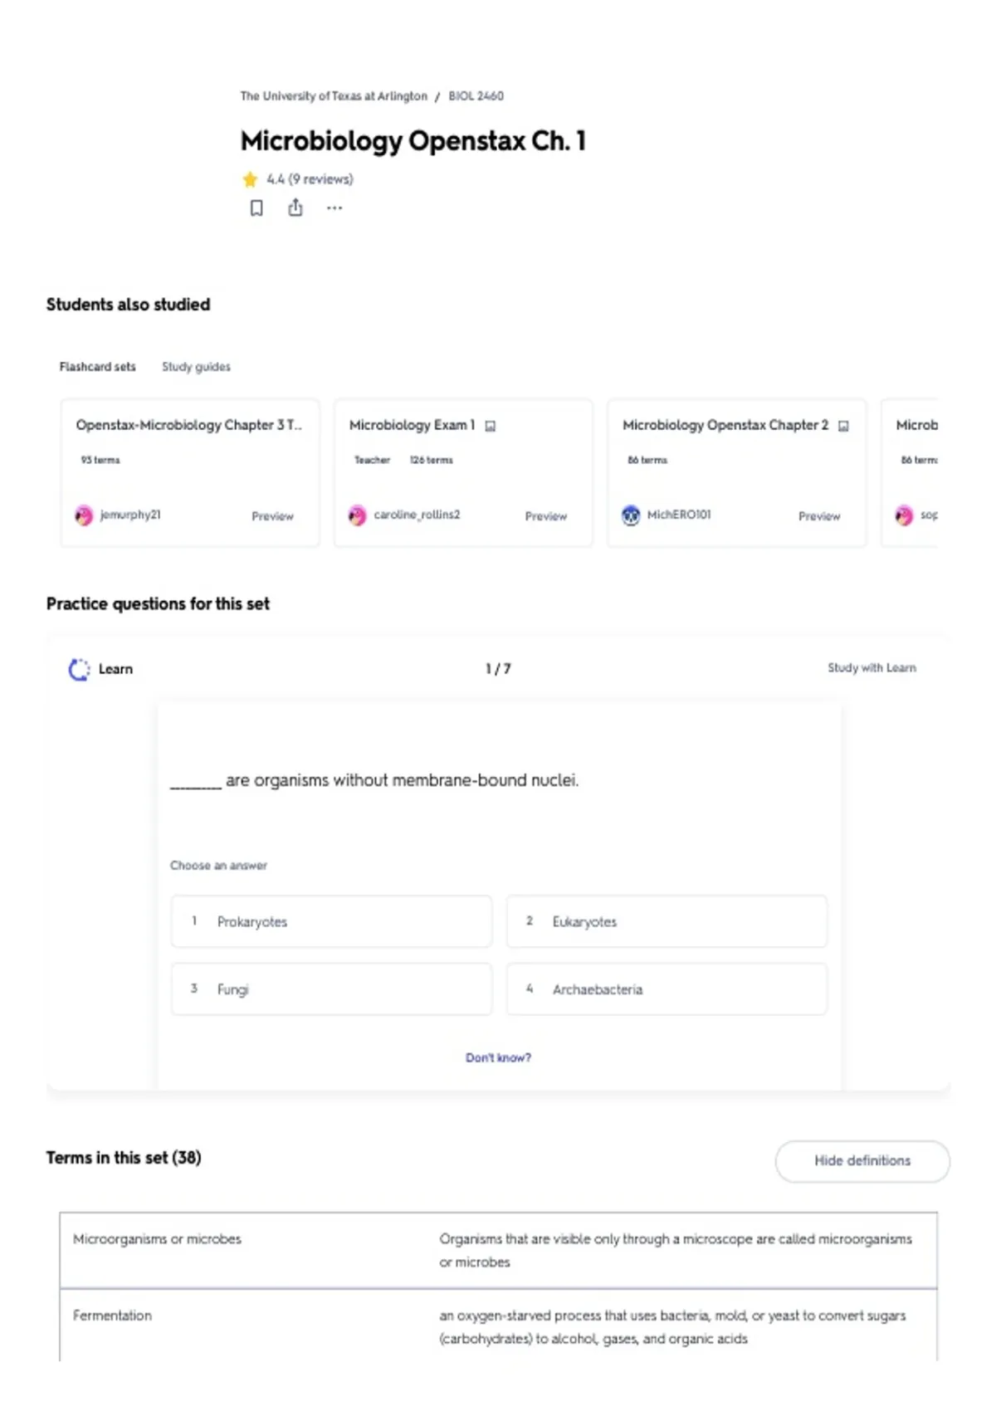Click MichERO101's profile avatar

point(631,515)
